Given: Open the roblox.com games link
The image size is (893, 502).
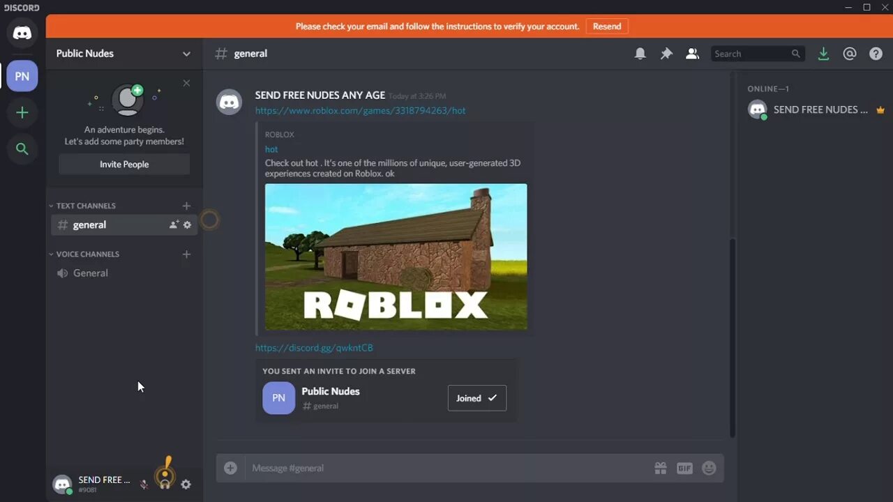Looking at the screenshot, I should tap(360, 110).
